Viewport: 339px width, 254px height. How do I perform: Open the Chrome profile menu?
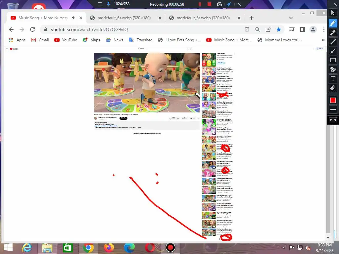(x=313, y=29)
